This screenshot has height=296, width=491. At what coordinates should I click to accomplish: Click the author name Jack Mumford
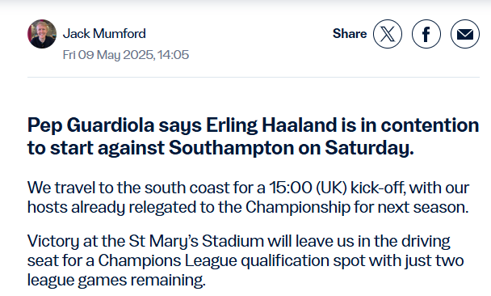tap(104, 33)
